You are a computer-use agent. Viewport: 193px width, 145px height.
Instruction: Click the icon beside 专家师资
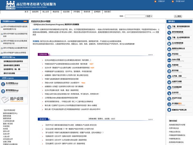pos(169,66)
